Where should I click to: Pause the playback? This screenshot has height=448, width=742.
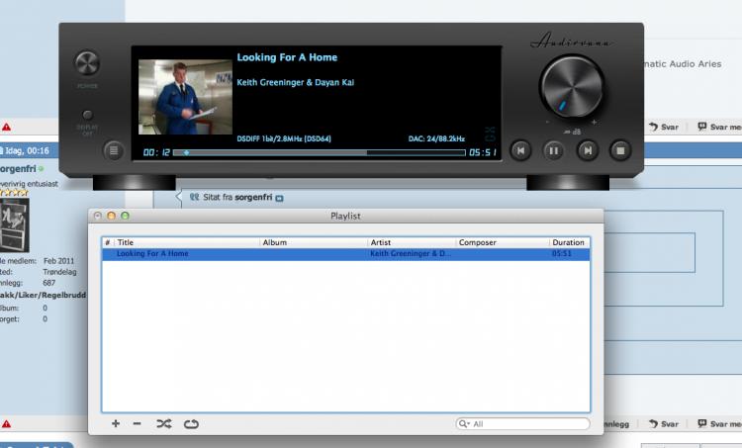[553, 151]
